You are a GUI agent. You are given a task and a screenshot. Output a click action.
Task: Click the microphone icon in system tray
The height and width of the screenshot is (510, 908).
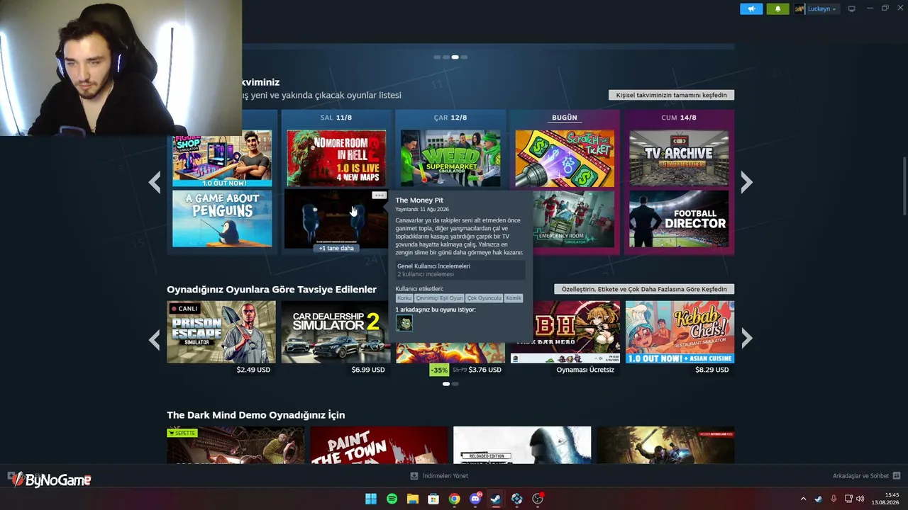tap(834, 499)
